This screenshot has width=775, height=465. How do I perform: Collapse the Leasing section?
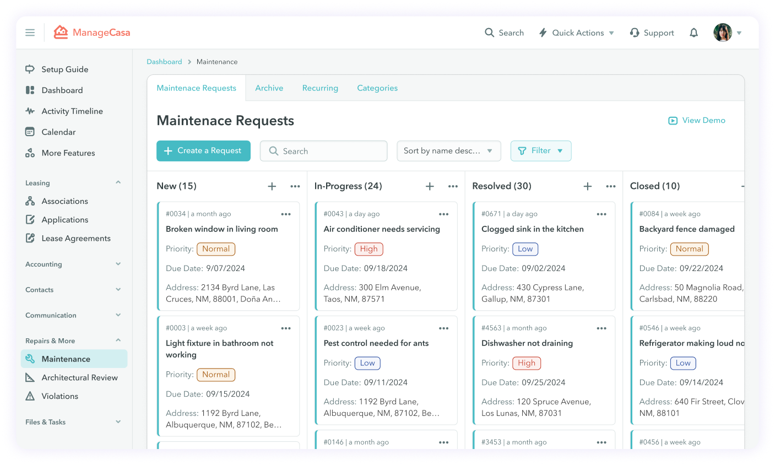coord(118,182)
